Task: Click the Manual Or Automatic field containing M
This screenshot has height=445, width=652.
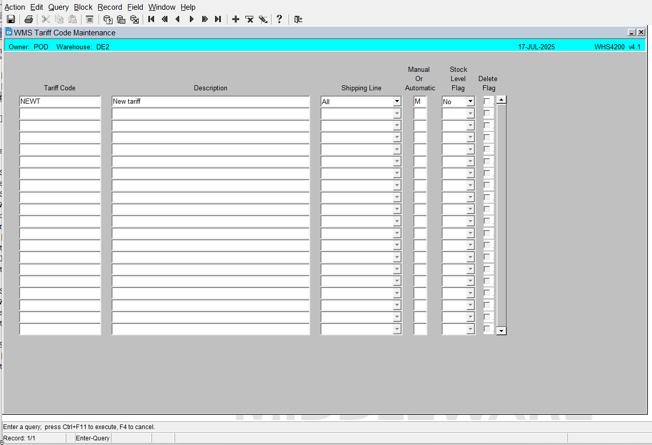Action: [x=420, y=102]
